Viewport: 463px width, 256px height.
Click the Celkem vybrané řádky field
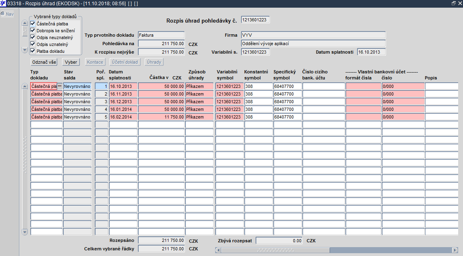(x=161, y=249)
